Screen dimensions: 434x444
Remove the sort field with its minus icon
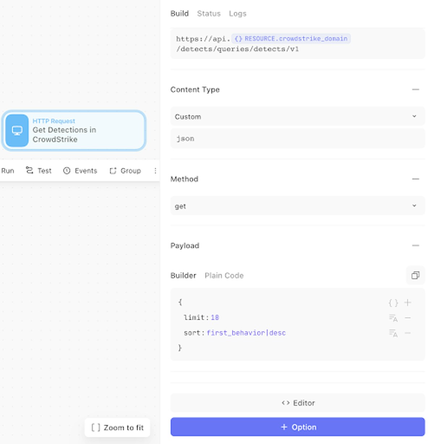click(x=408, y=333)
